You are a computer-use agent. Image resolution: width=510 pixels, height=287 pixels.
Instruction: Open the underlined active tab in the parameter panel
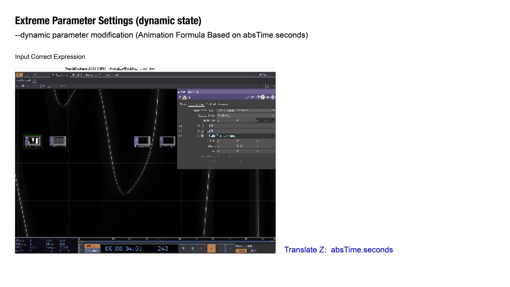[196, 104]
